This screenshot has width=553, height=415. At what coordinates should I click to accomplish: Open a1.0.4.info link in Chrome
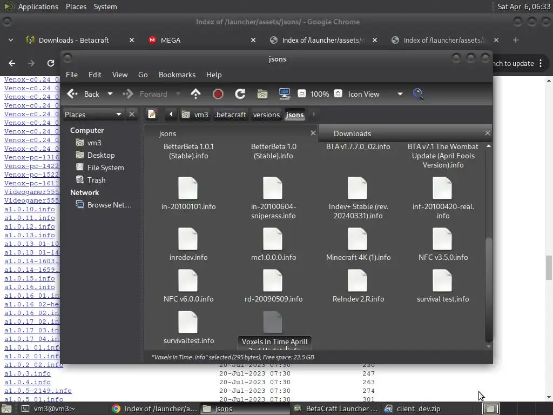tap(28, 382)
